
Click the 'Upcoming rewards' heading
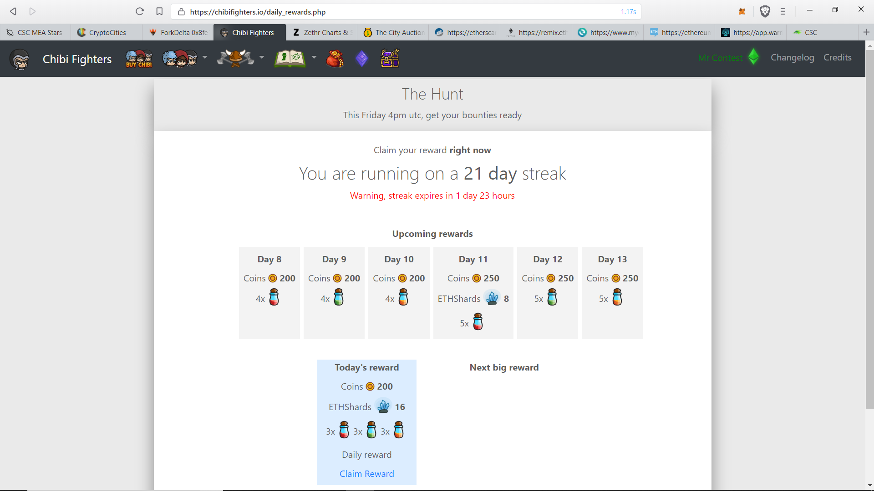[432, 234]
